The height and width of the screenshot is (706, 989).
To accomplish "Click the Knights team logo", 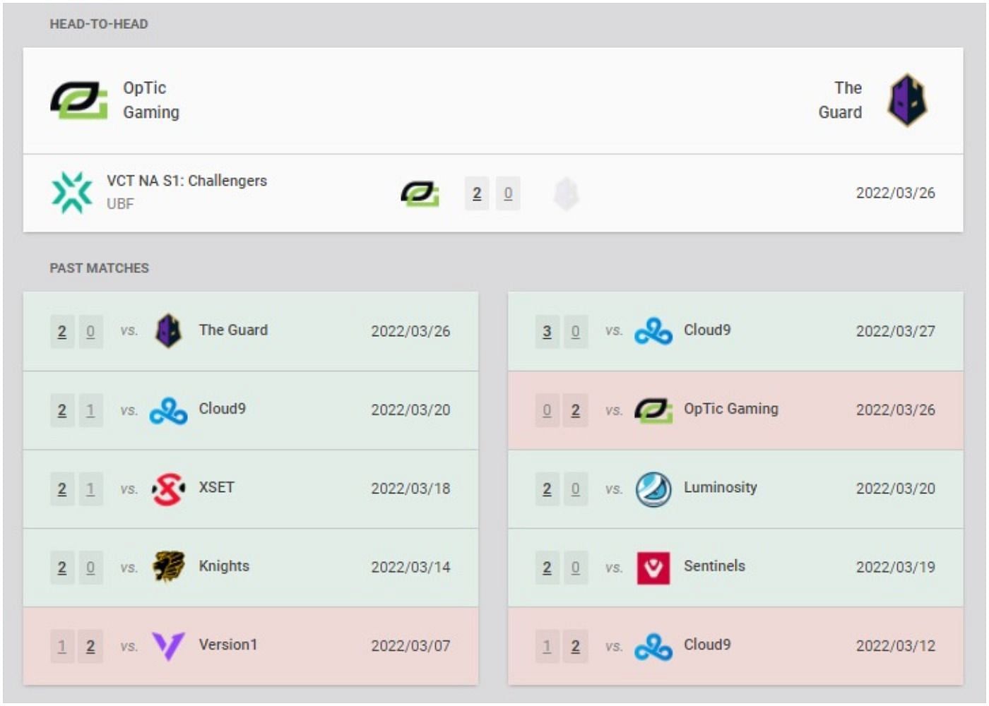I will [168, 567].
